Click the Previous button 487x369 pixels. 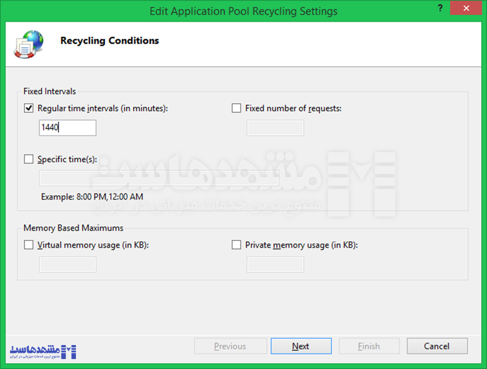point(230,346)
